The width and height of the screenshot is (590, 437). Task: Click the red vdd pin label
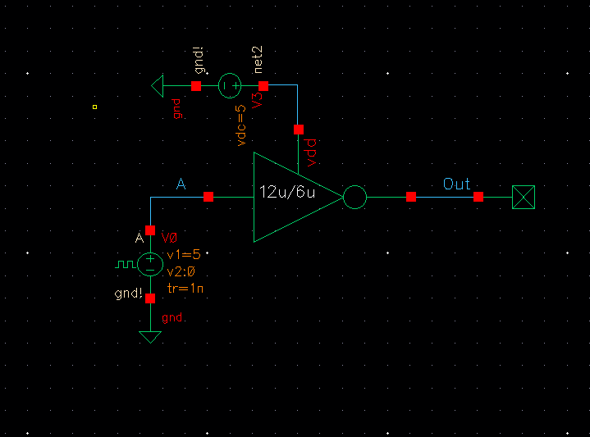pyautogui.click(x=312, y=152)
